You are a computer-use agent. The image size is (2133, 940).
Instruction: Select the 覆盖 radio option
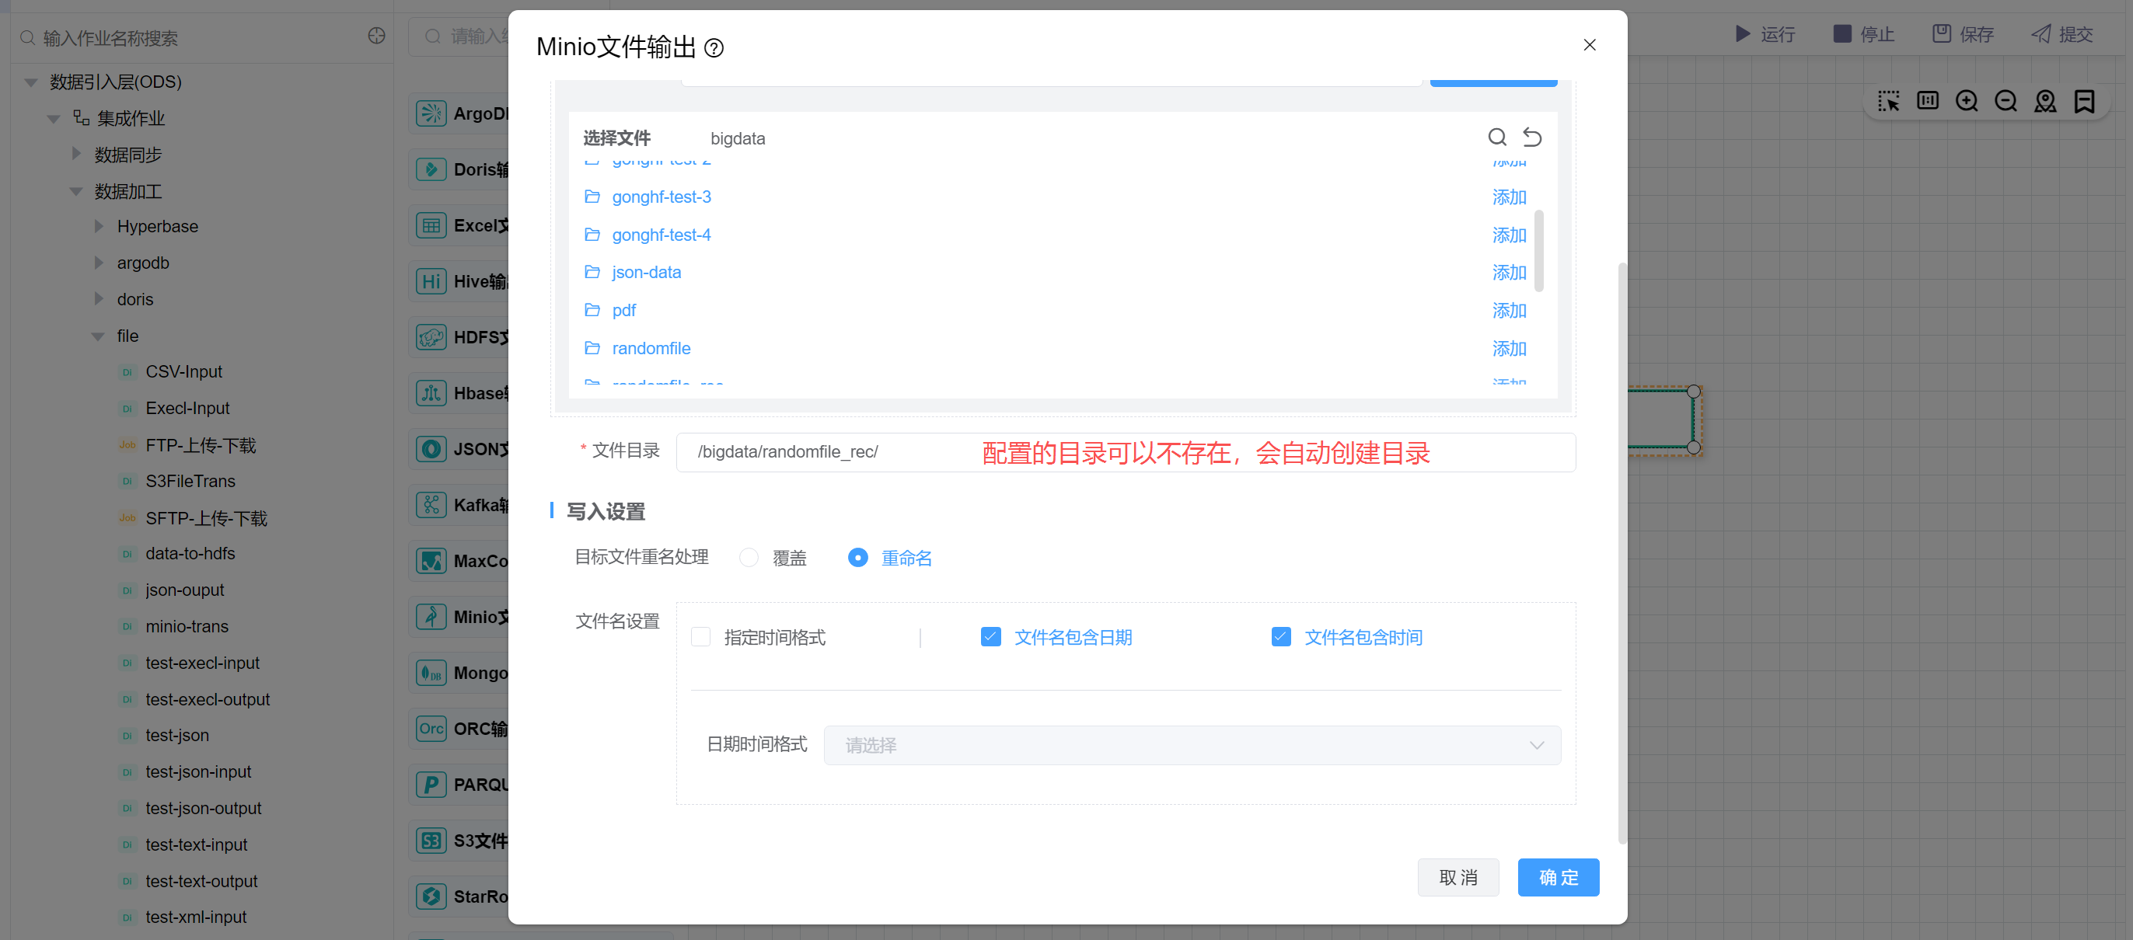[749, 558]
